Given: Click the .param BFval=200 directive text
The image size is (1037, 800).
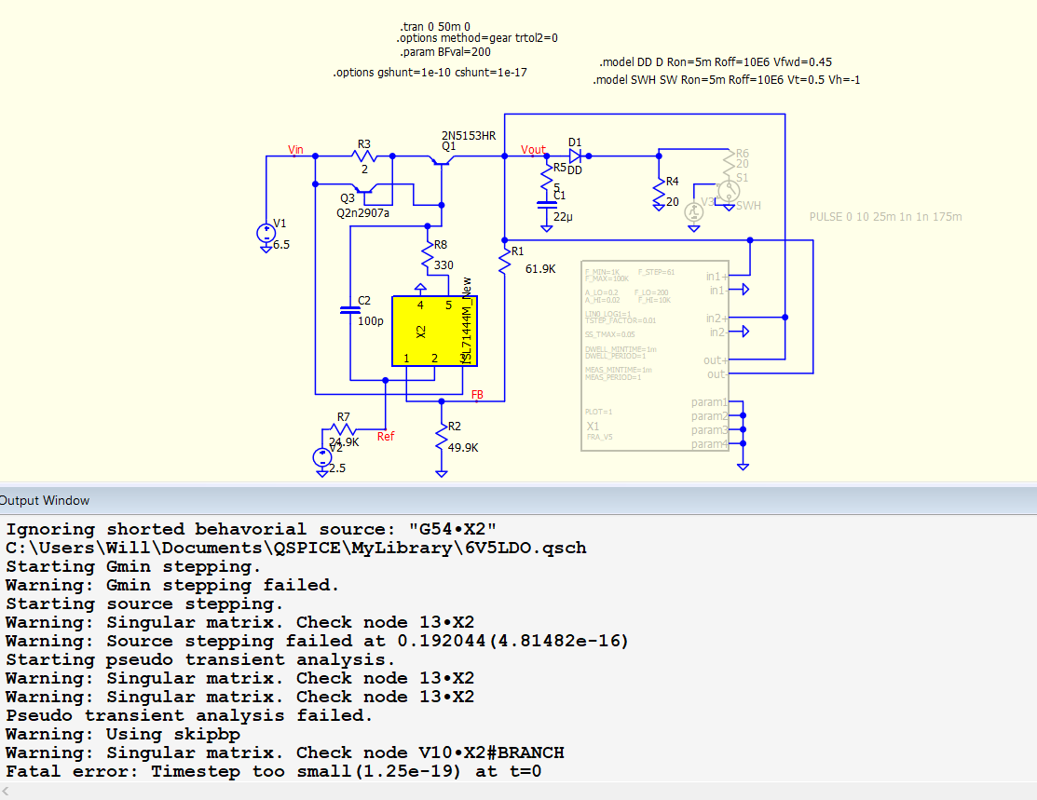Looking at the screenshot, I should coord(444,52).
